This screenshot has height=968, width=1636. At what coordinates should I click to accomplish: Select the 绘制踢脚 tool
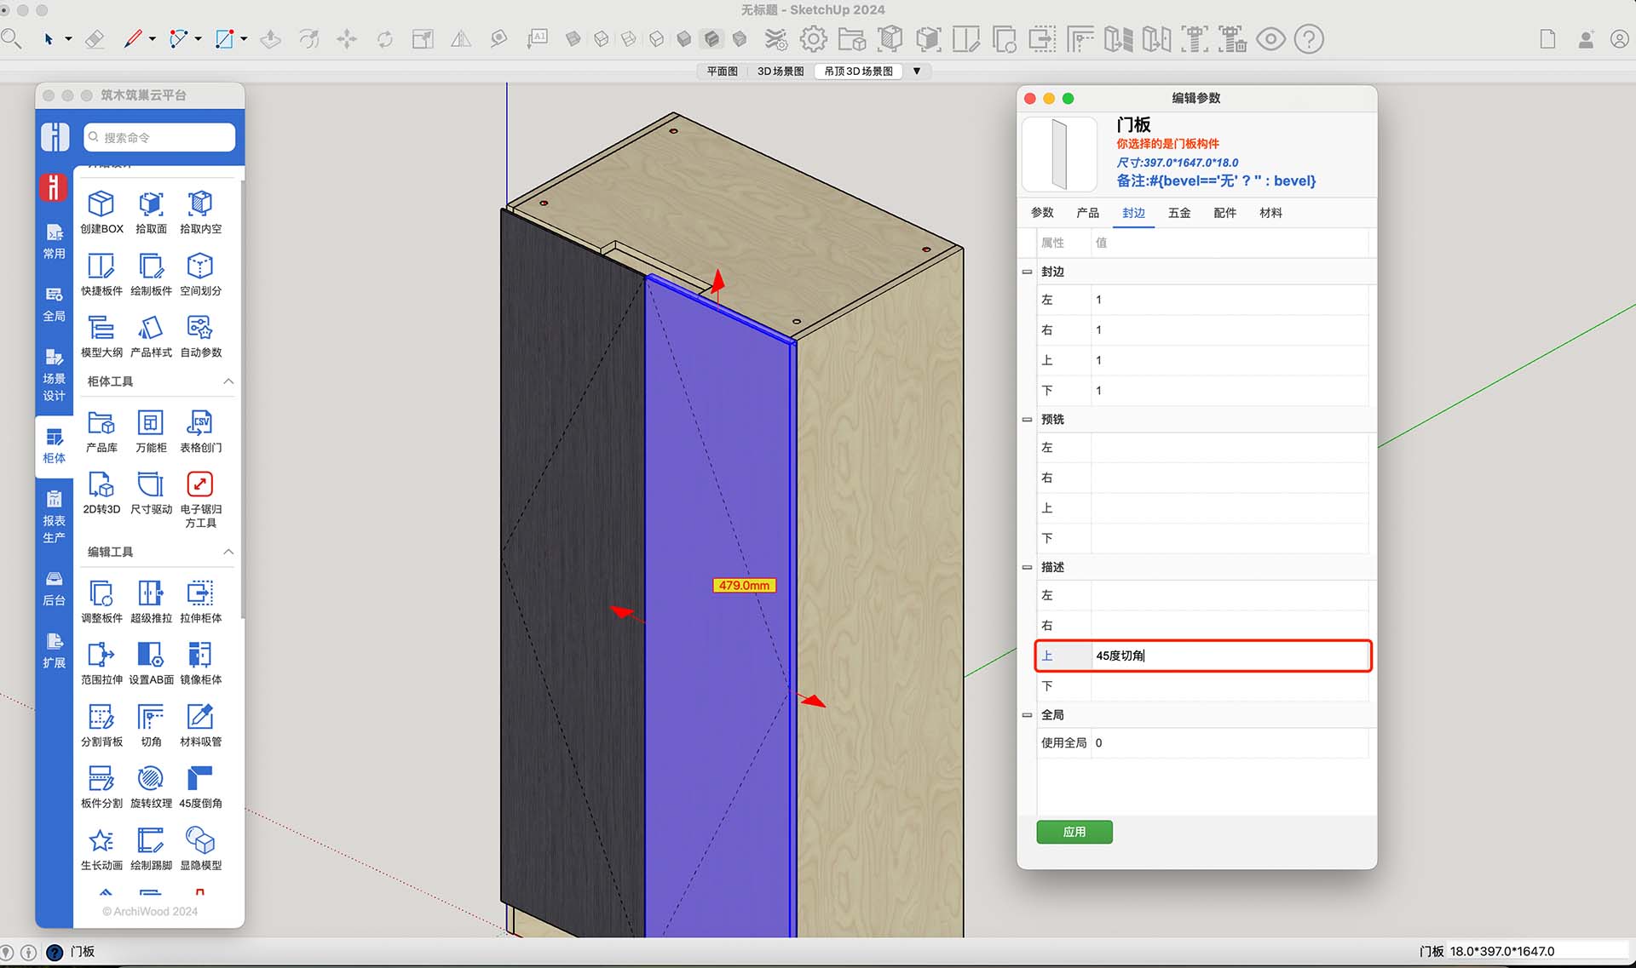pos(151,840)
